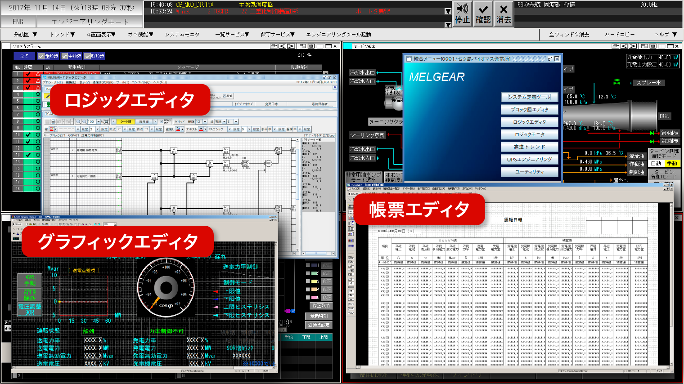This screenshot has height=384, width=684.
Task: Click zoom-in magnifier in Logic Editor toolbar
Action: [x=84, y=122]
